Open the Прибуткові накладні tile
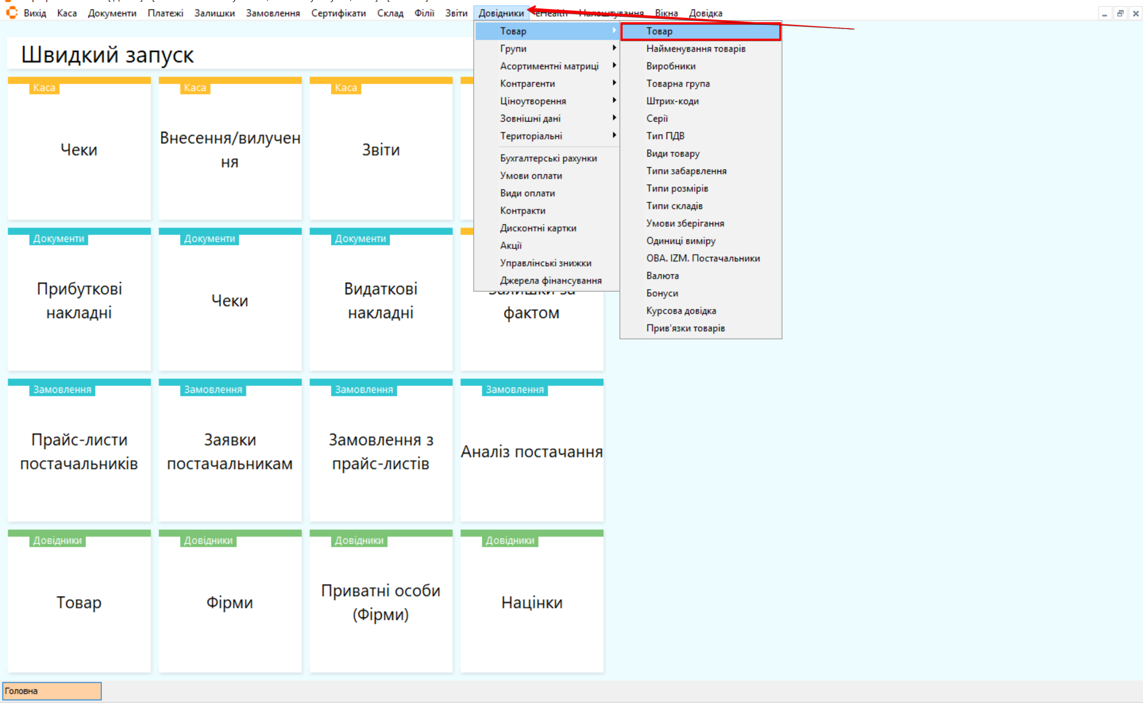The image size is (1143, 703). point(79,301)
